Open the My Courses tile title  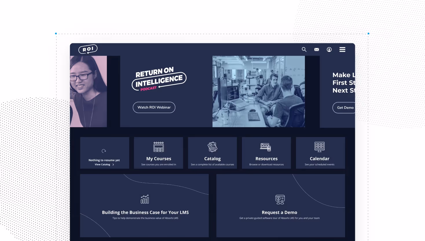point(159,159)
